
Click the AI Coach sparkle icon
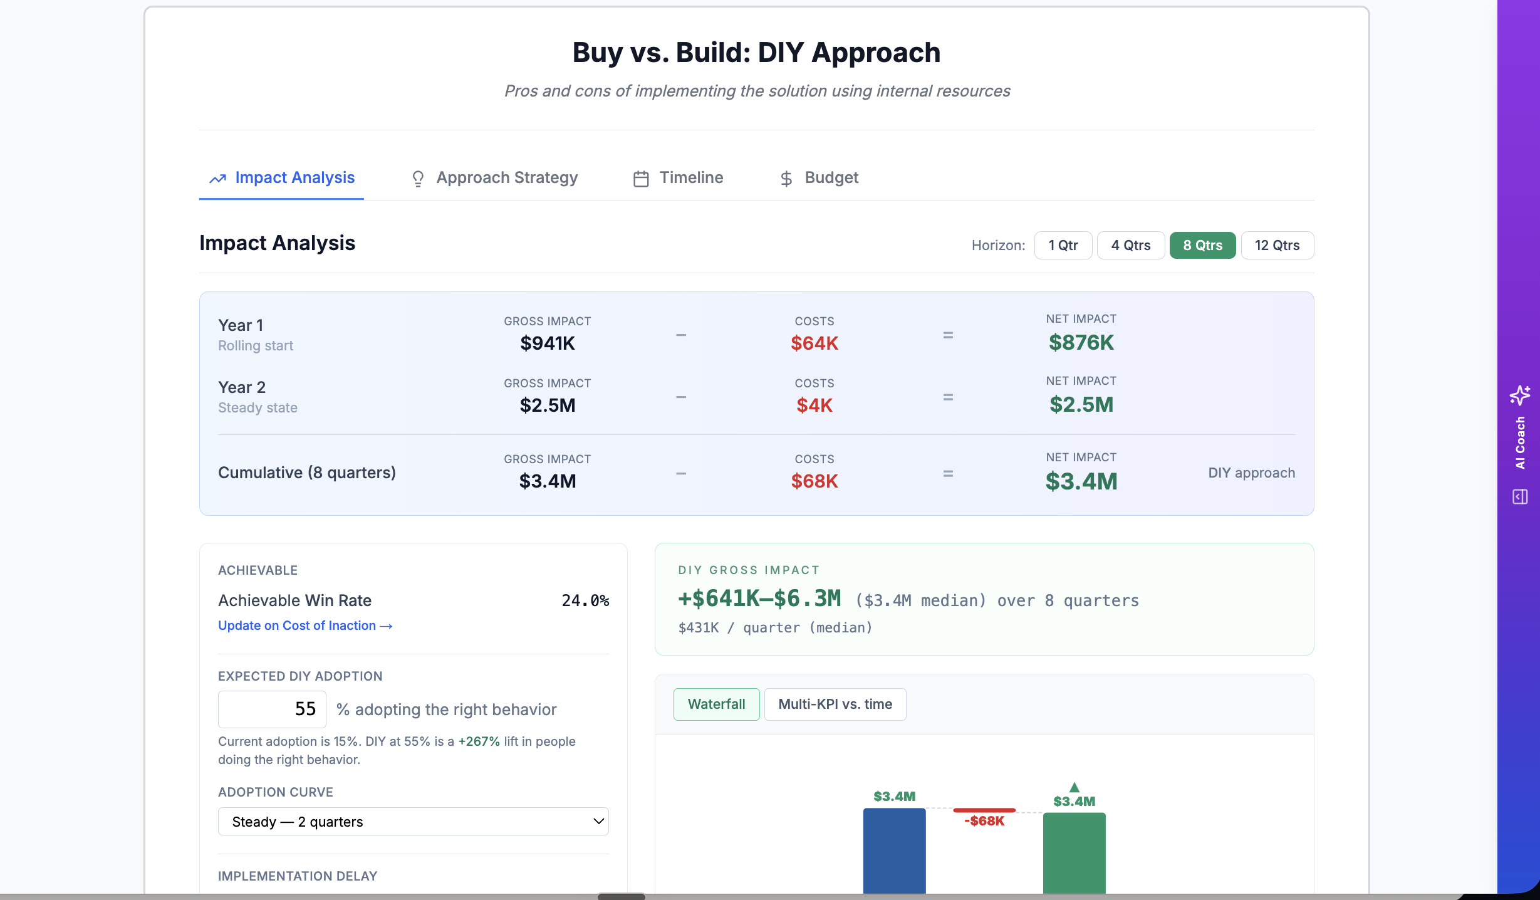coord(1520,395)
